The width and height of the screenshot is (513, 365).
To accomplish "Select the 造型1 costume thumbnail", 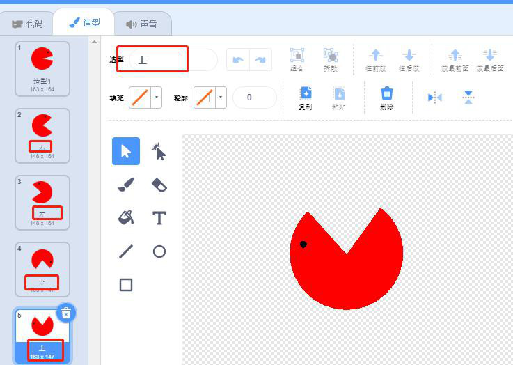I will pos(42,68).
